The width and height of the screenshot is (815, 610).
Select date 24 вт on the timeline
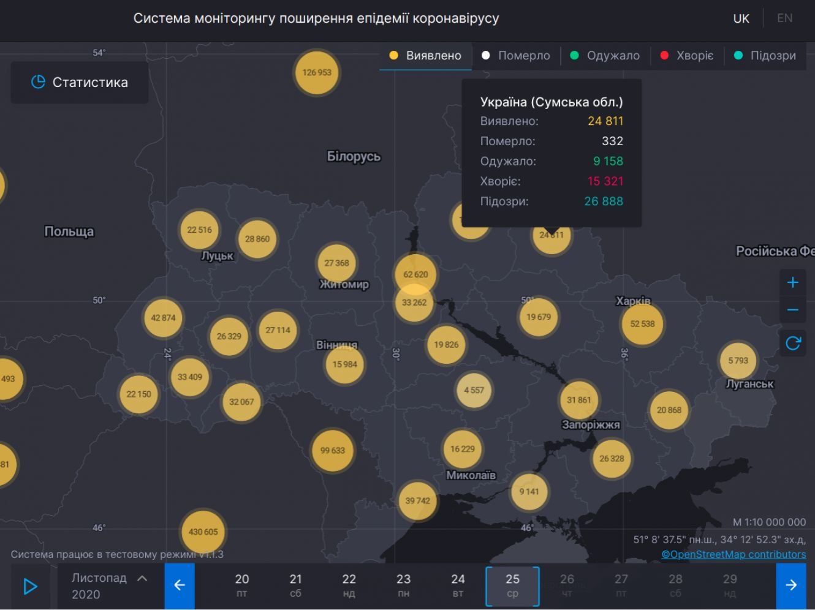[458, 586]
